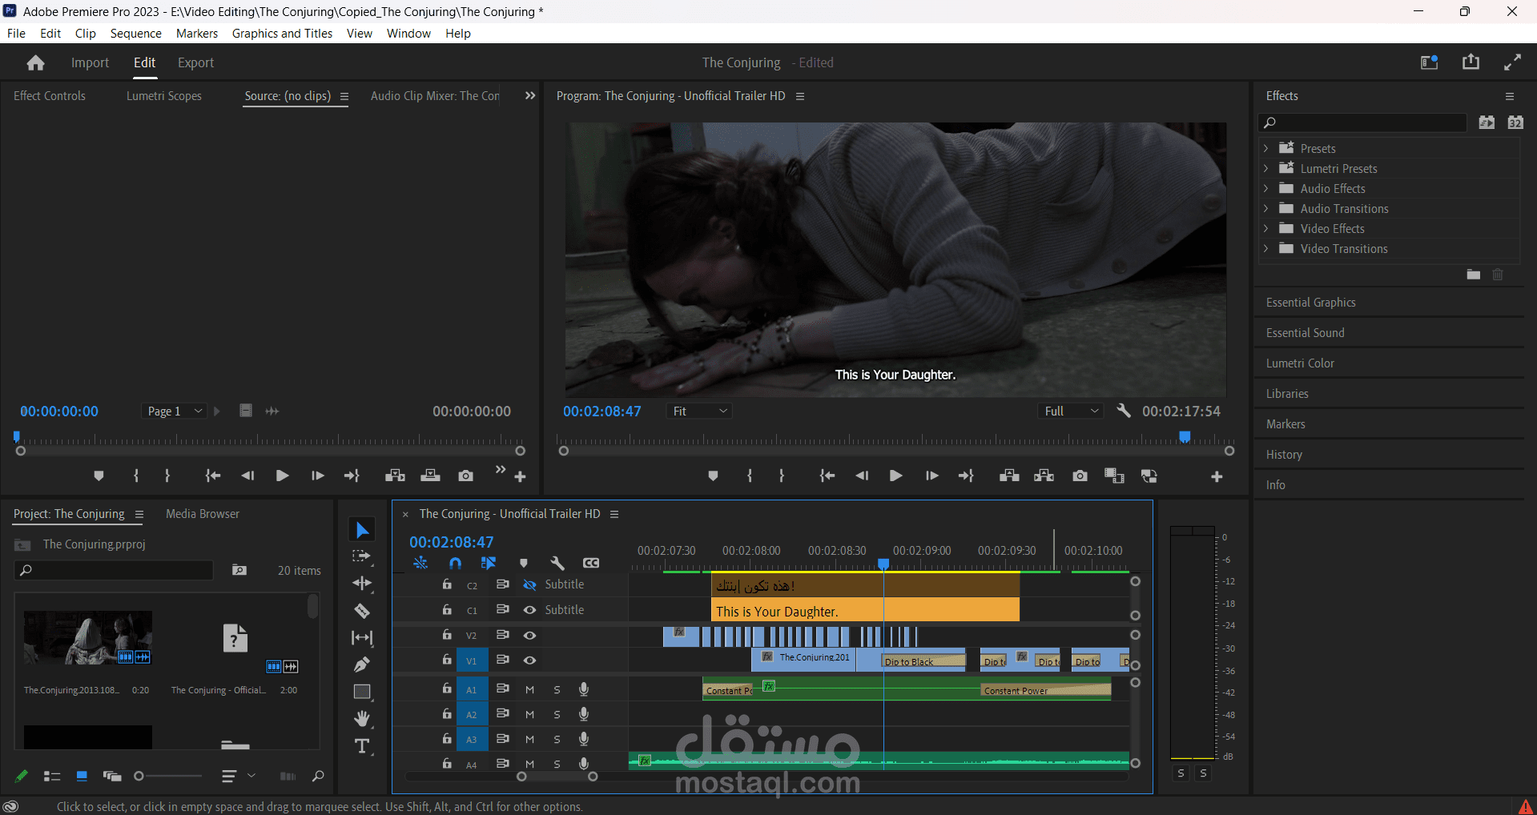Switch to the Media Browser tab
The image size is (1537, 815).
tap(202, 514)
